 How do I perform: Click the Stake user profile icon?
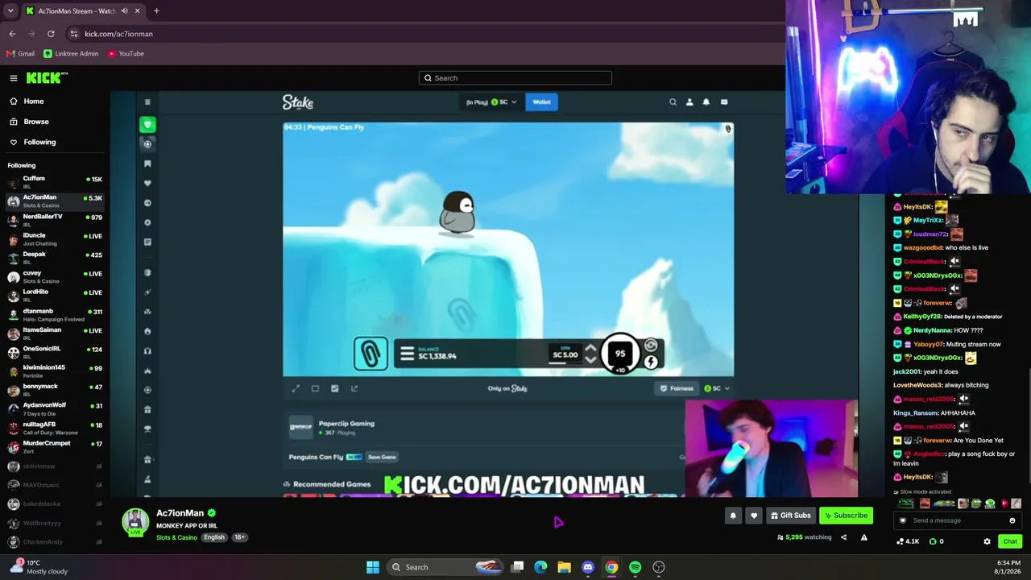click(689, 102)
